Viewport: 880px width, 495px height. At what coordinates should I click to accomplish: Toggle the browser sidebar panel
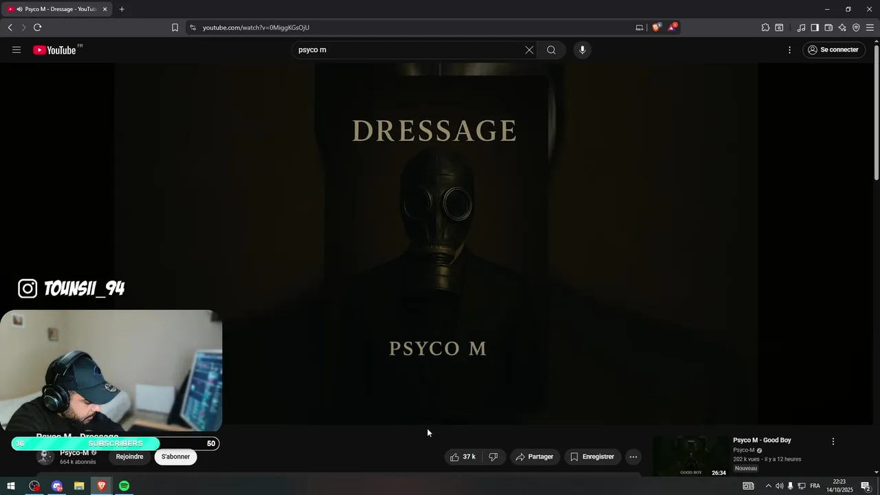pos(815,27)
